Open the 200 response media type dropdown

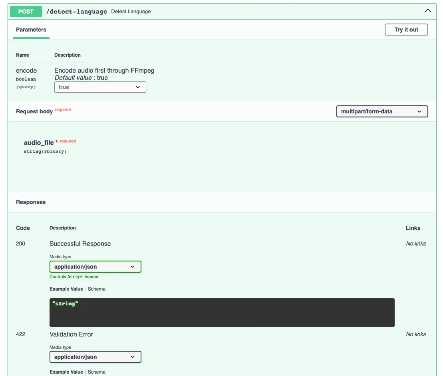[95, 267]
